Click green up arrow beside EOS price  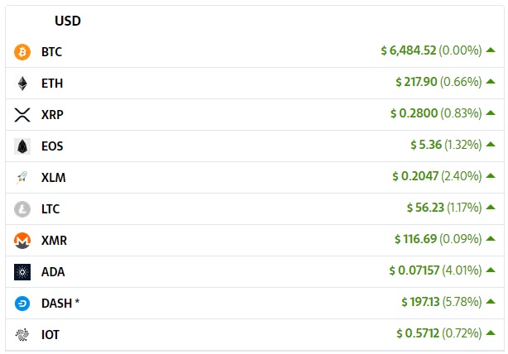pyautogui.click(x=491, y=145)
